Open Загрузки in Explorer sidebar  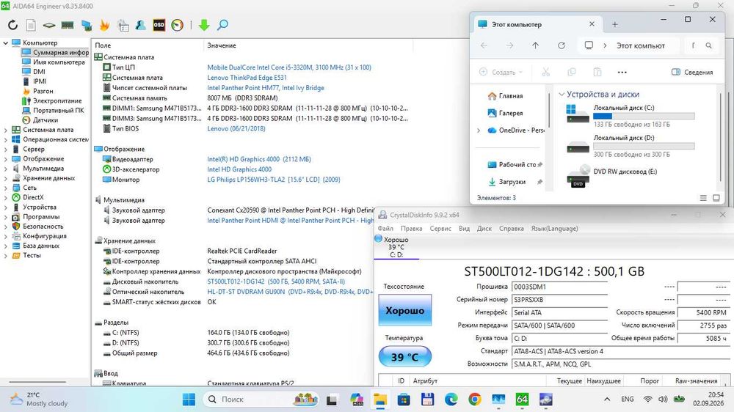point(507,182)
